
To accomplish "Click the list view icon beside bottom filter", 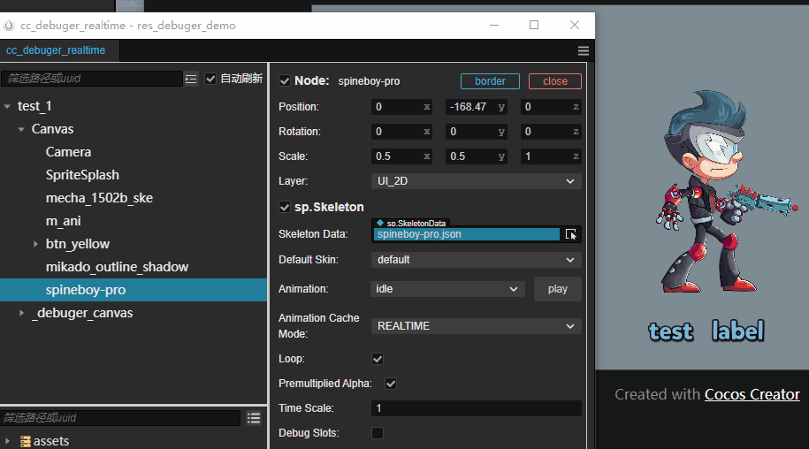I will (x=254, y=418).
